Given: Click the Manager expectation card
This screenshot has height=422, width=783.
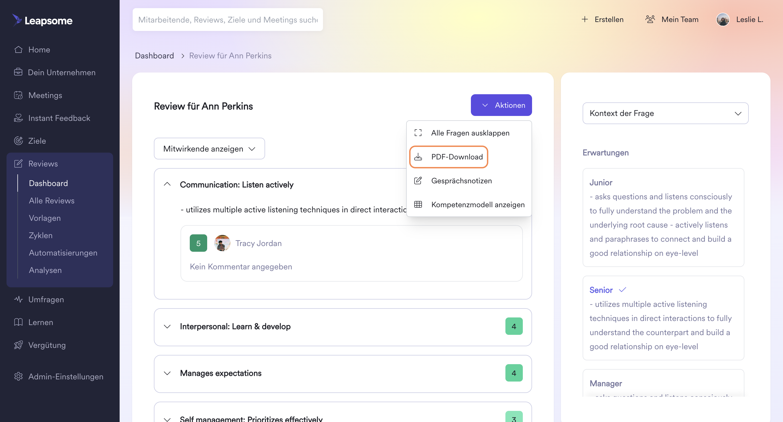Looking at the screenshot, I should [x=663, y=383].
